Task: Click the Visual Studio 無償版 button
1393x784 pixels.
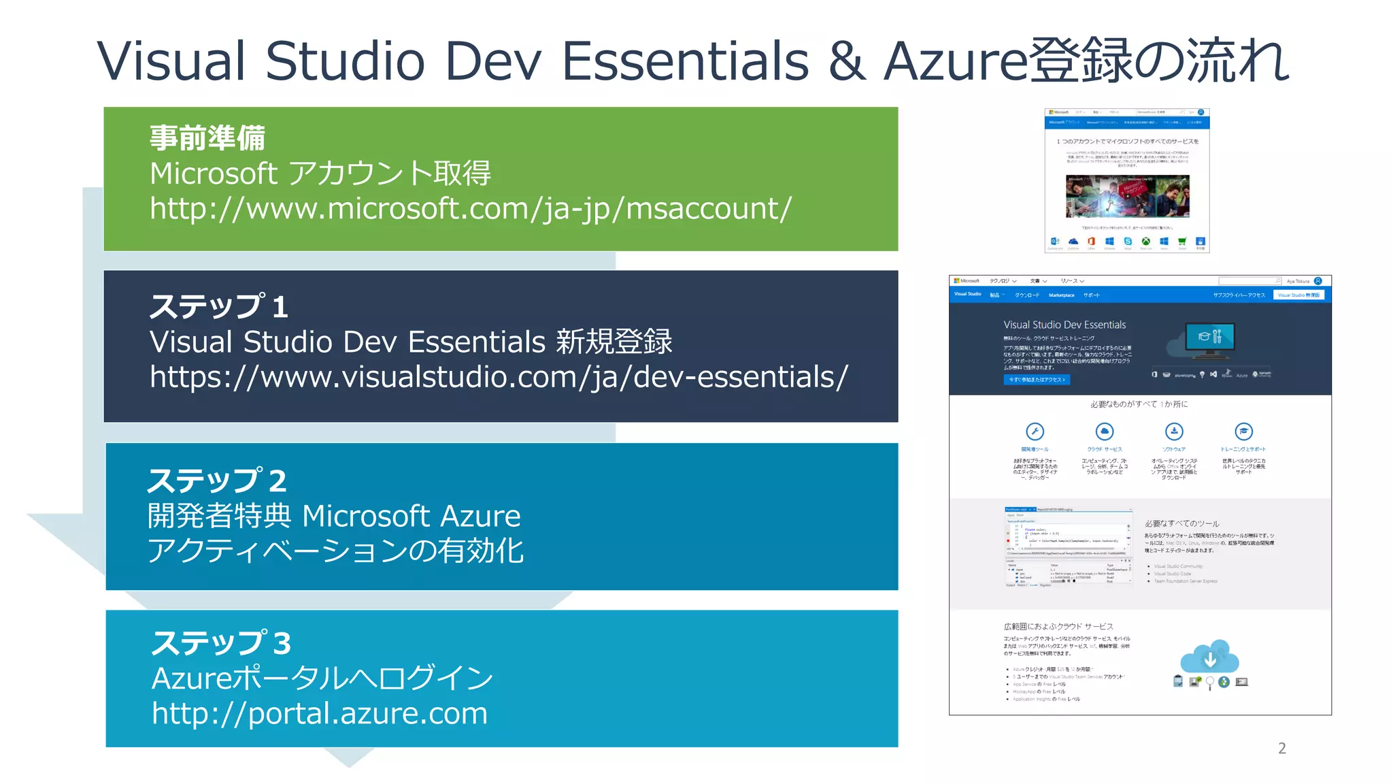Action: click(x=1298, y=295)
